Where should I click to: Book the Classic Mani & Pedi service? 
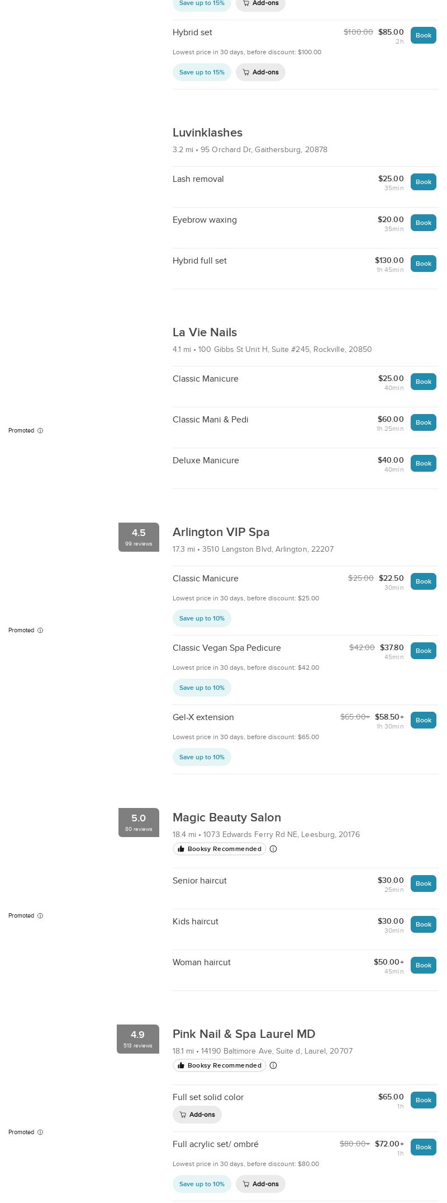423,422
